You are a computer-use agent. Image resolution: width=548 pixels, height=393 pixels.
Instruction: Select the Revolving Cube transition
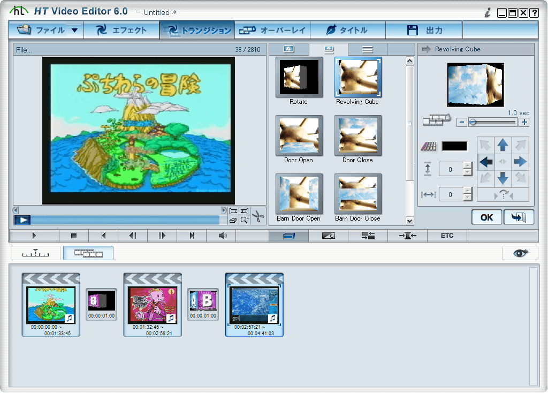click(357, 78)
